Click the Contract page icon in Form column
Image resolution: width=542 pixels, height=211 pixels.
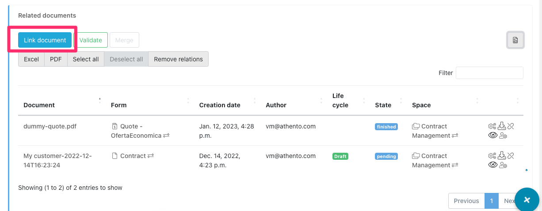pyautogui.click(x=115, y=156)
